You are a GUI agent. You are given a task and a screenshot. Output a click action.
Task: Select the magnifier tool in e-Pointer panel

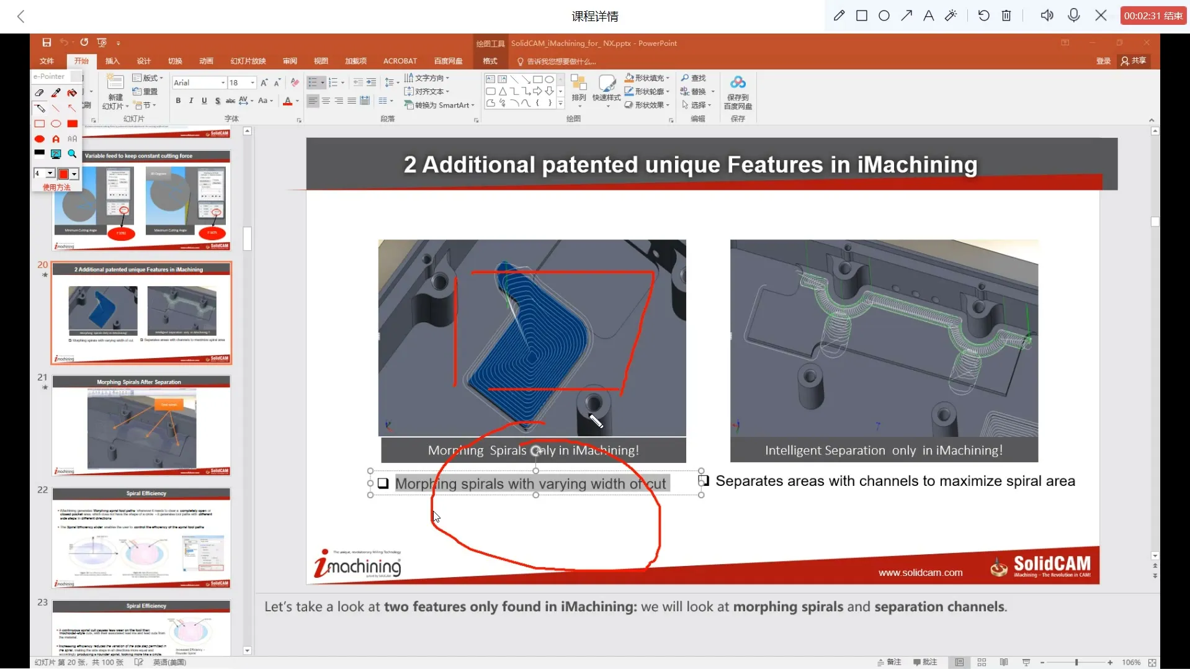[x=72, y=153]
